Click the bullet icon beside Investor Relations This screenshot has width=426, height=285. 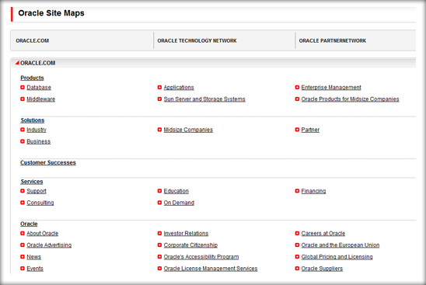pos(160,234)
